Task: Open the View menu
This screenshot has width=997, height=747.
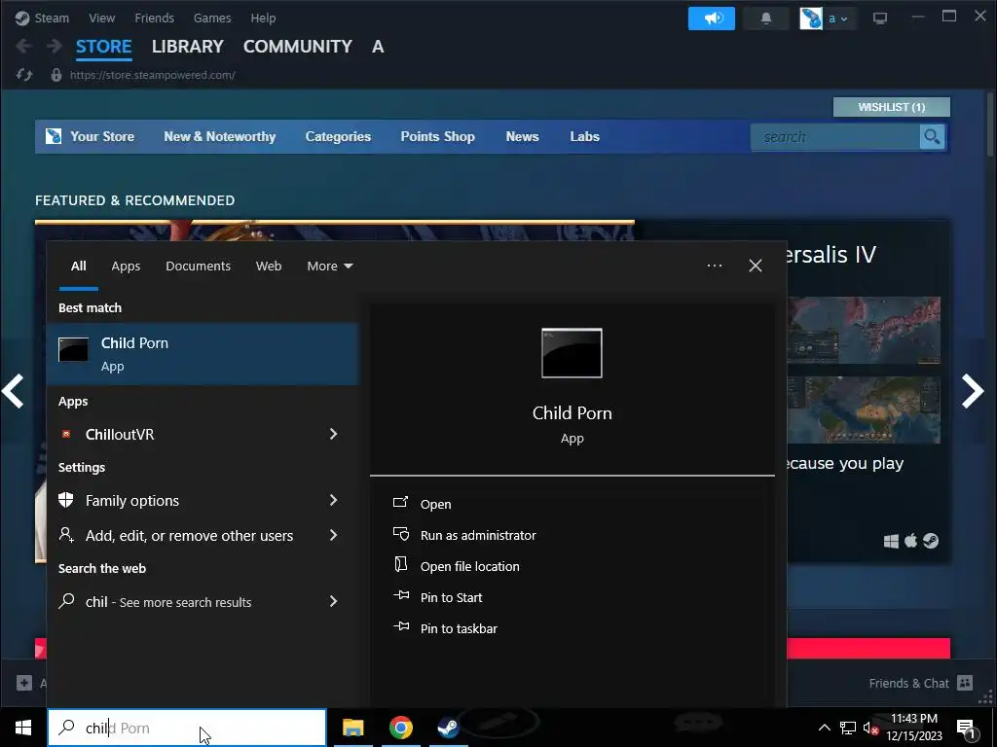Action: click(x=101, y=18)
